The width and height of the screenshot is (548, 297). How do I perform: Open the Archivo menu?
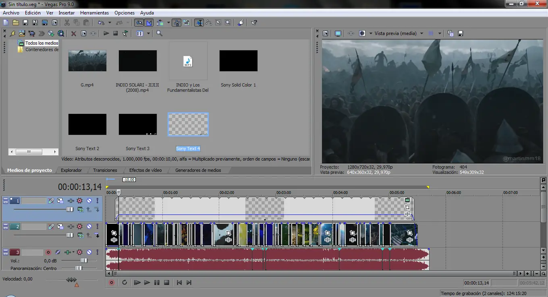[x=11, y=13]
